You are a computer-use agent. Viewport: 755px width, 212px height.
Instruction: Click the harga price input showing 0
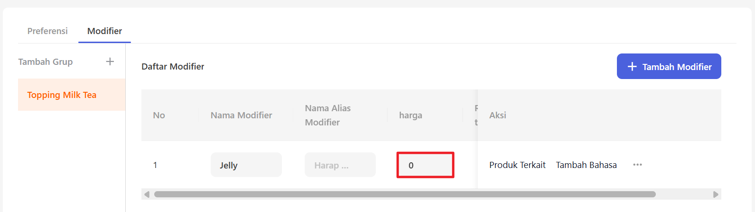(425, 165)
